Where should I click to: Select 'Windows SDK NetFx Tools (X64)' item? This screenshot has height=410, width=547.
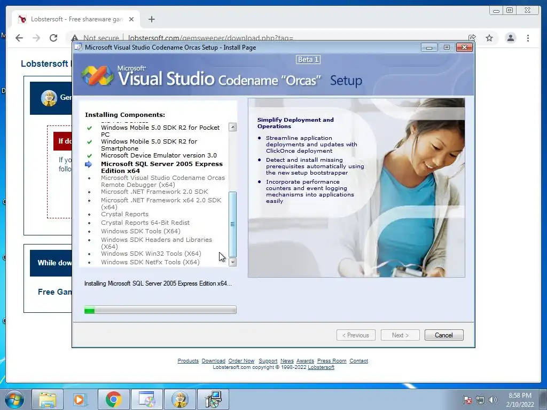pyautogui.click(x=150, y=262)
